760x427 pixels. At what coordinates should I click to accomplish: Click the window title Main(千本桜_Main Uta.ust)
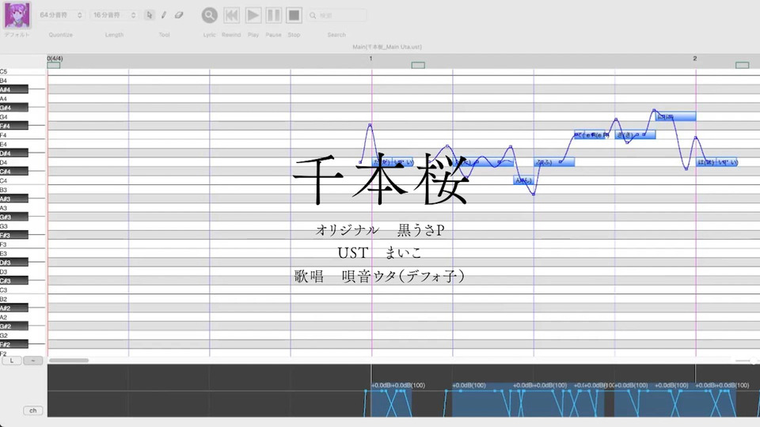(x=387, y=47)
